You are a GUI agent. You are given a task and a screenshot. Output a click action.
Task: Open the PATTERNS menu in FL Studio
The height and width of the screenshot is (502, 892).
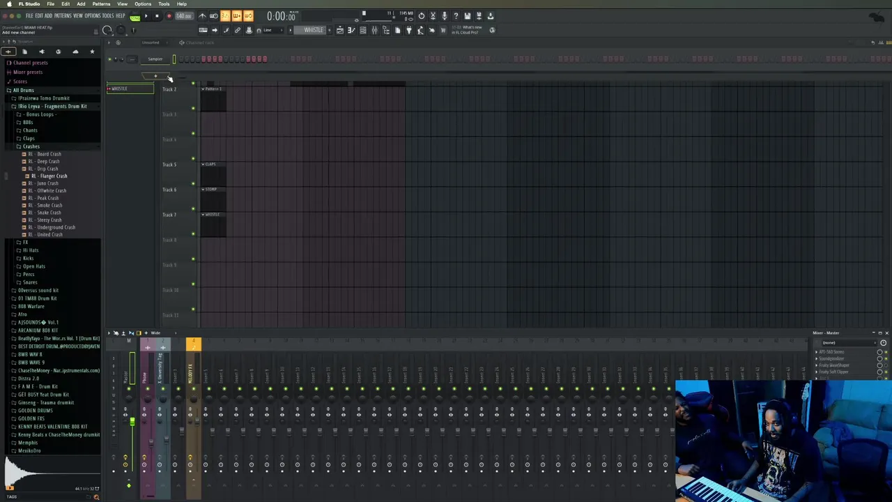[62, 16]
